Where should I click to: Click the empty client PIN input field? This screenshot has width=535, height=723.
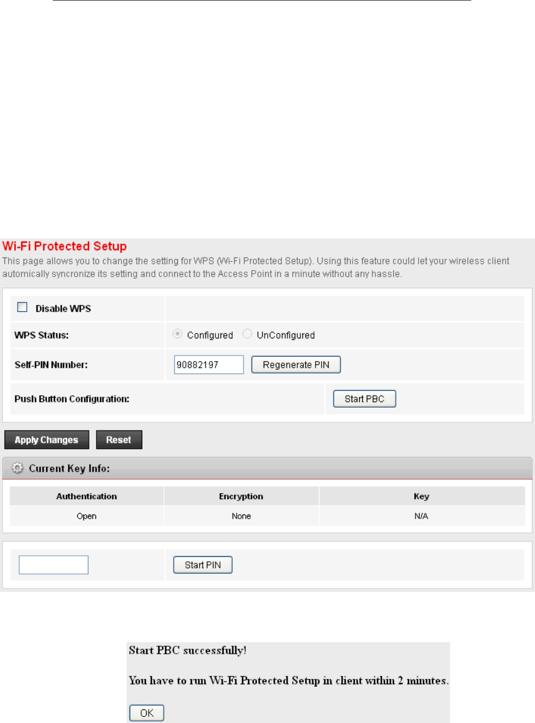click(x=54, y=565)
